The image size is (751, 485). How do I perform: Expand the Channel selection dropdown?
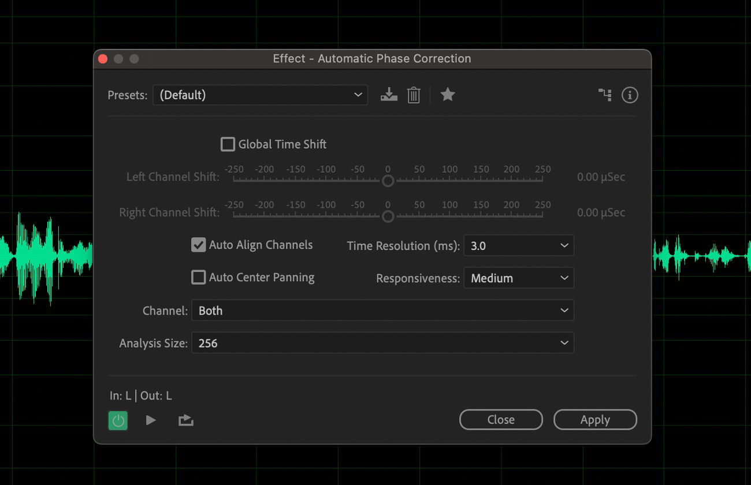[382, 310]
